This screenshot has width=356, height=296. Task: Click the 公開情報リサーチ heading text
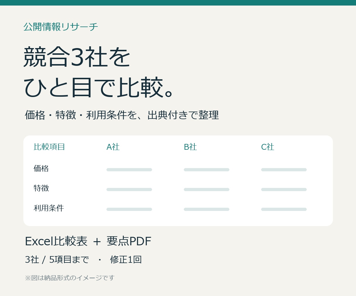(61, 27)
